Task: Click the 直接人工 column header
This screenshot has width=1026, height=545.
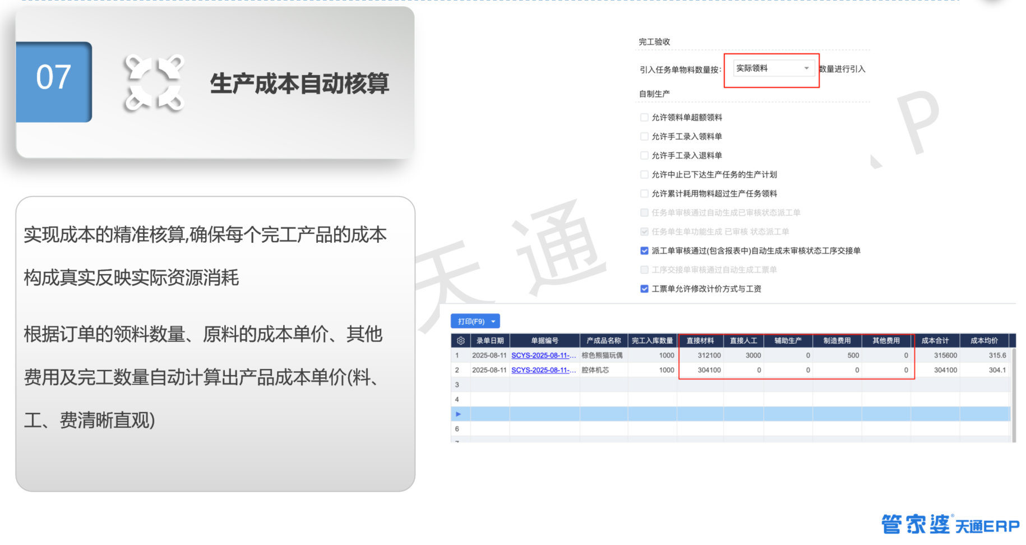Action: pyautogui.click(x=743, y=340)
